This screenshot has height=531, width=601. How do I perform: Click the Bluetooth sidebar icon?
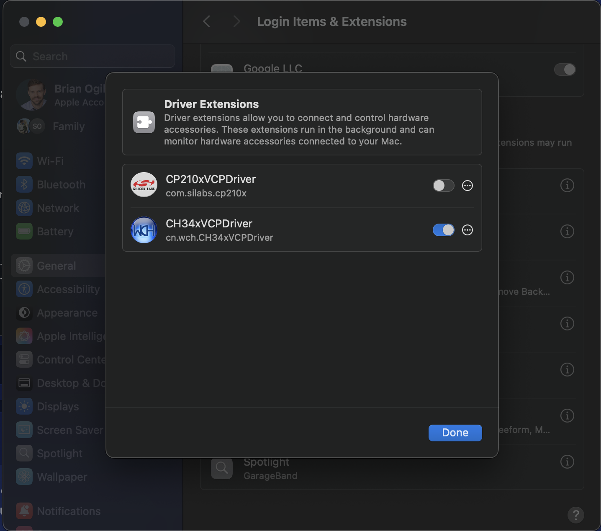click(24, 185)
